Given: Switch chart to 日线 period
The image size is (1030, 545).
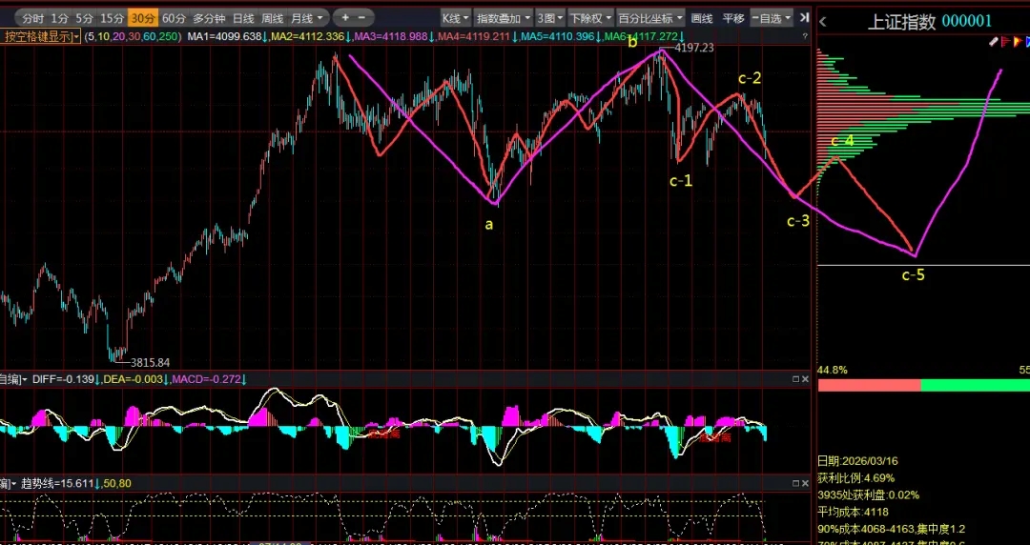Looking at the screenshot, I should coord(243,18).
